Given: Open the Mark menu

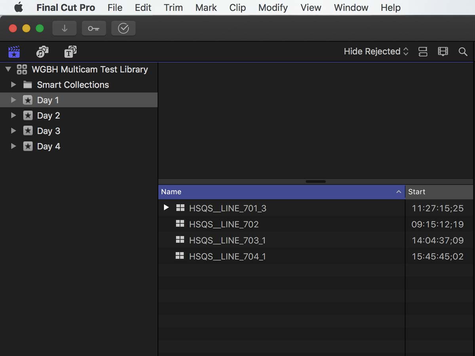Looking at the screenshot, I should coord(206,8).
